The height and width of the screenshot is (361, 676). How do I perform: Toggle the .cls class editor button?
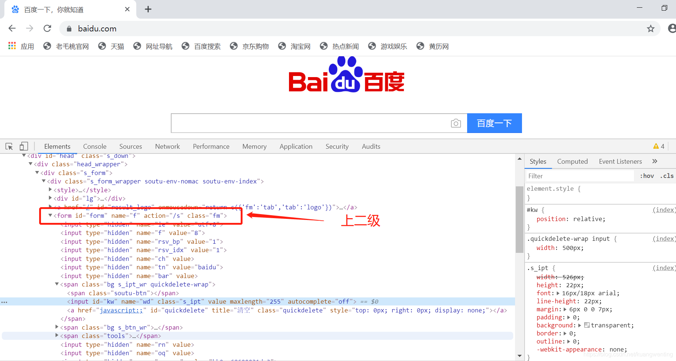[x=667, y=176]
